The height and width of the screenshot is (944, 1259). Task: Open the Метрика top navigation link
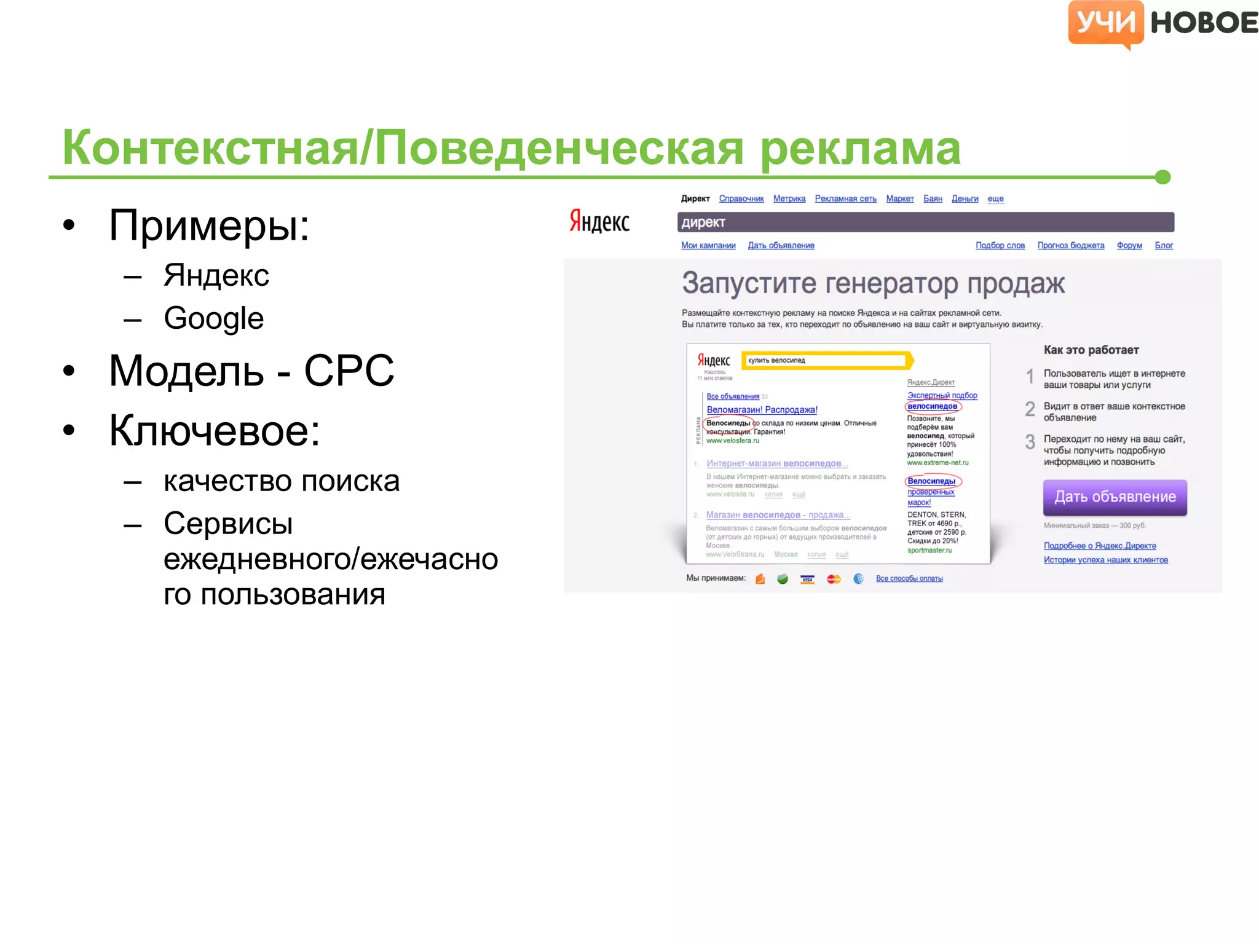789,199
